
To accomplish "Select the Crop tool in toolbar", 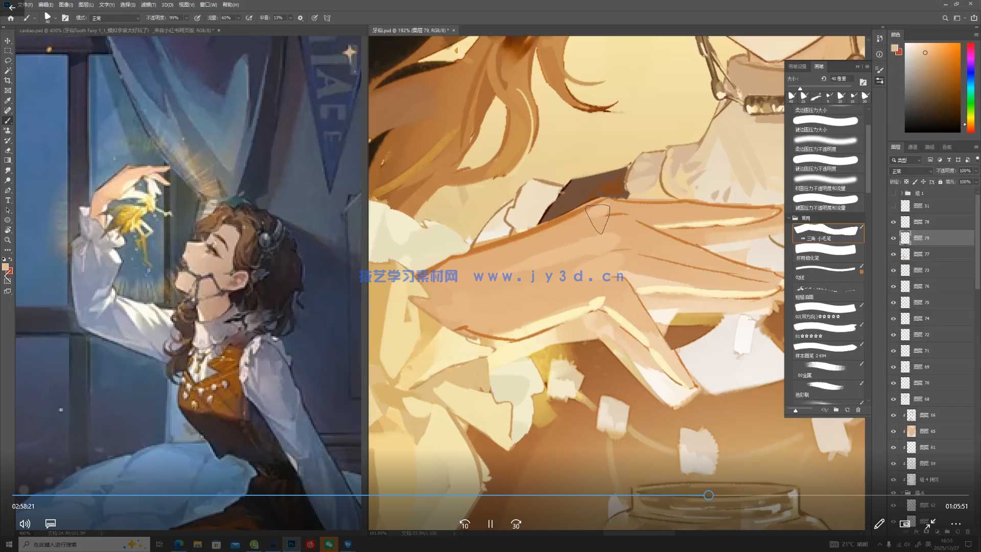I will pyautogui.click(x=8, y=81).
